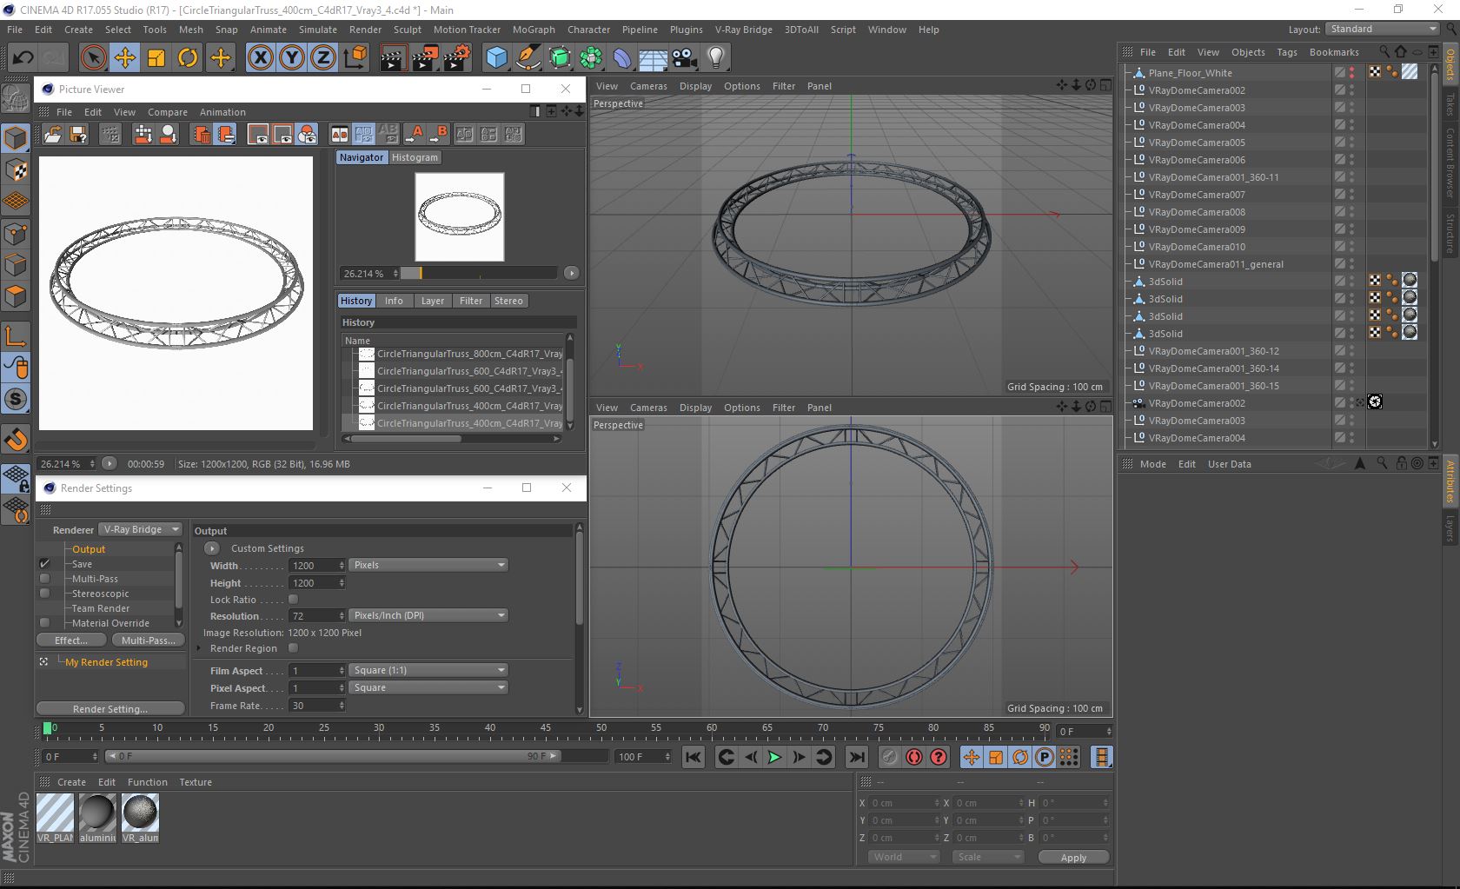Viewport: 1460px width, 889px height.
Task: Enable the Lock Ratio checkbox
Action: point(293,600)
